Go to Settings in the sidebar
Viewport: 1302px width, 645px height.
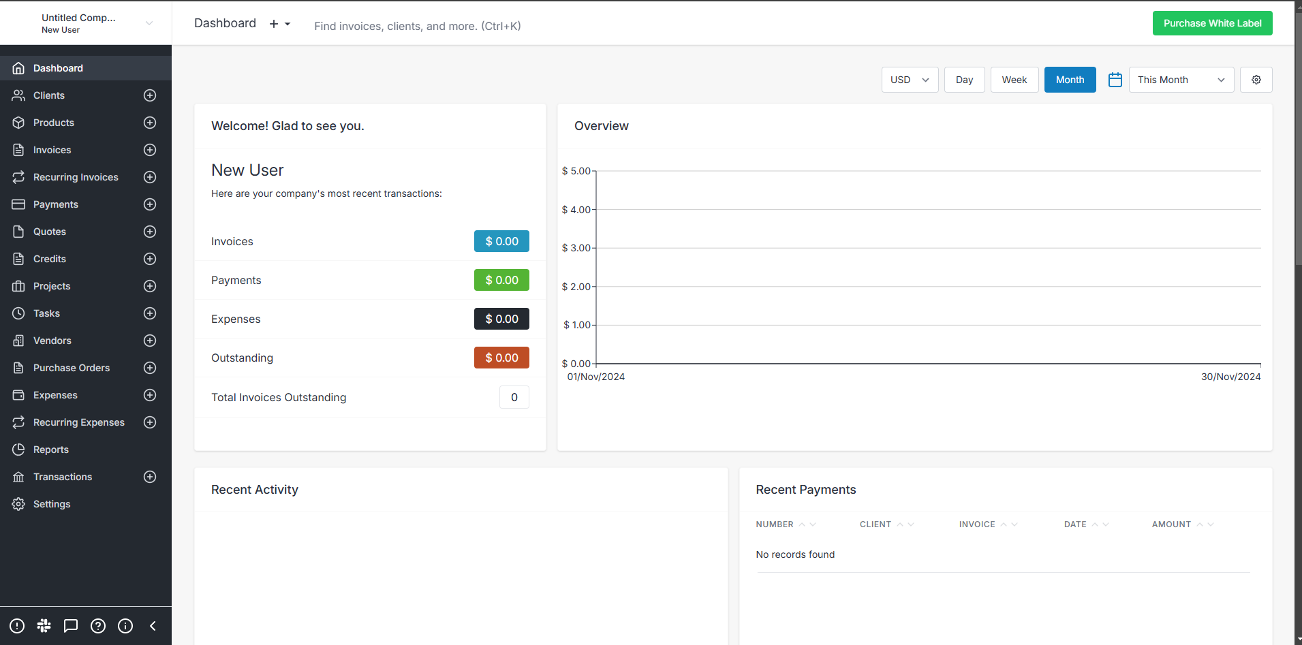point(52,504)
